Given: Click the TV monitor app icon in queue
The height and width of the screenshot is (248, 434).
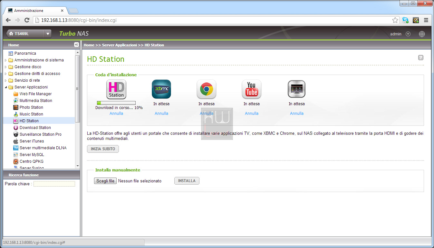Looking at the screenshot, I should point(296,89).
